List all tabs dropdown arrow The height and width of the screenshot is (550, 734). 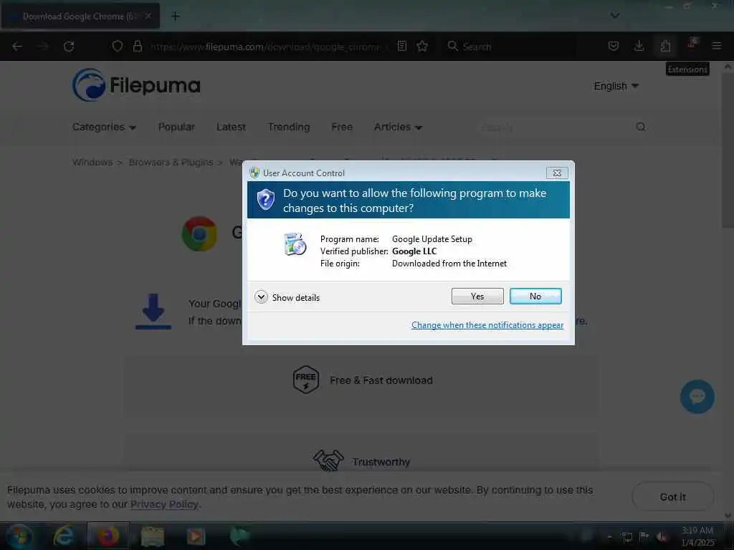614,16
